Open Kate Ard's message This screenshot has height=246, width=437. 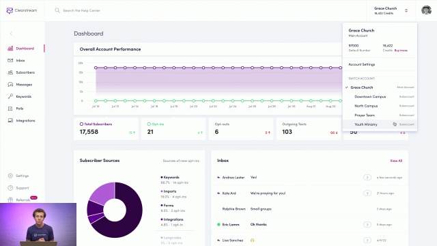tap(309, 193)
